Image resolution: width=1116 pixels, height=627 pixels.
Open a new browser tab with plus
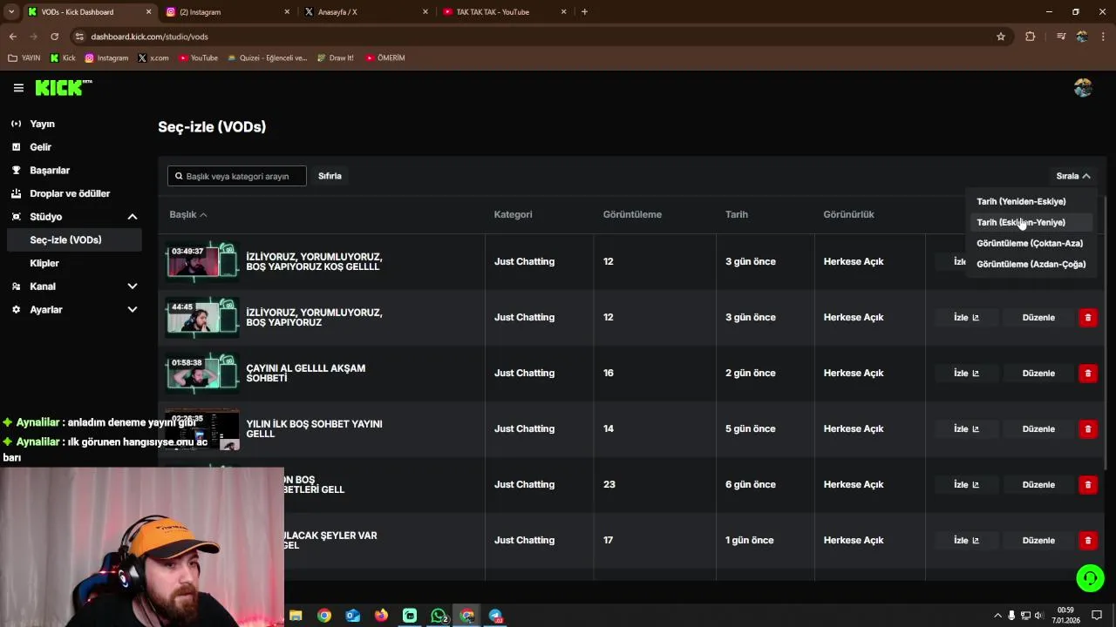click(x=584, y=12)
